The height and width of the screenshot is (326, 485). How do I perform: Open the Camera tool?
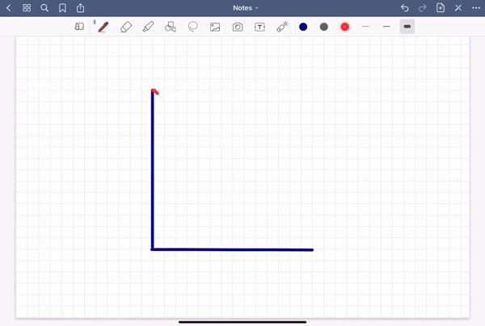click(x=238, y=27)
